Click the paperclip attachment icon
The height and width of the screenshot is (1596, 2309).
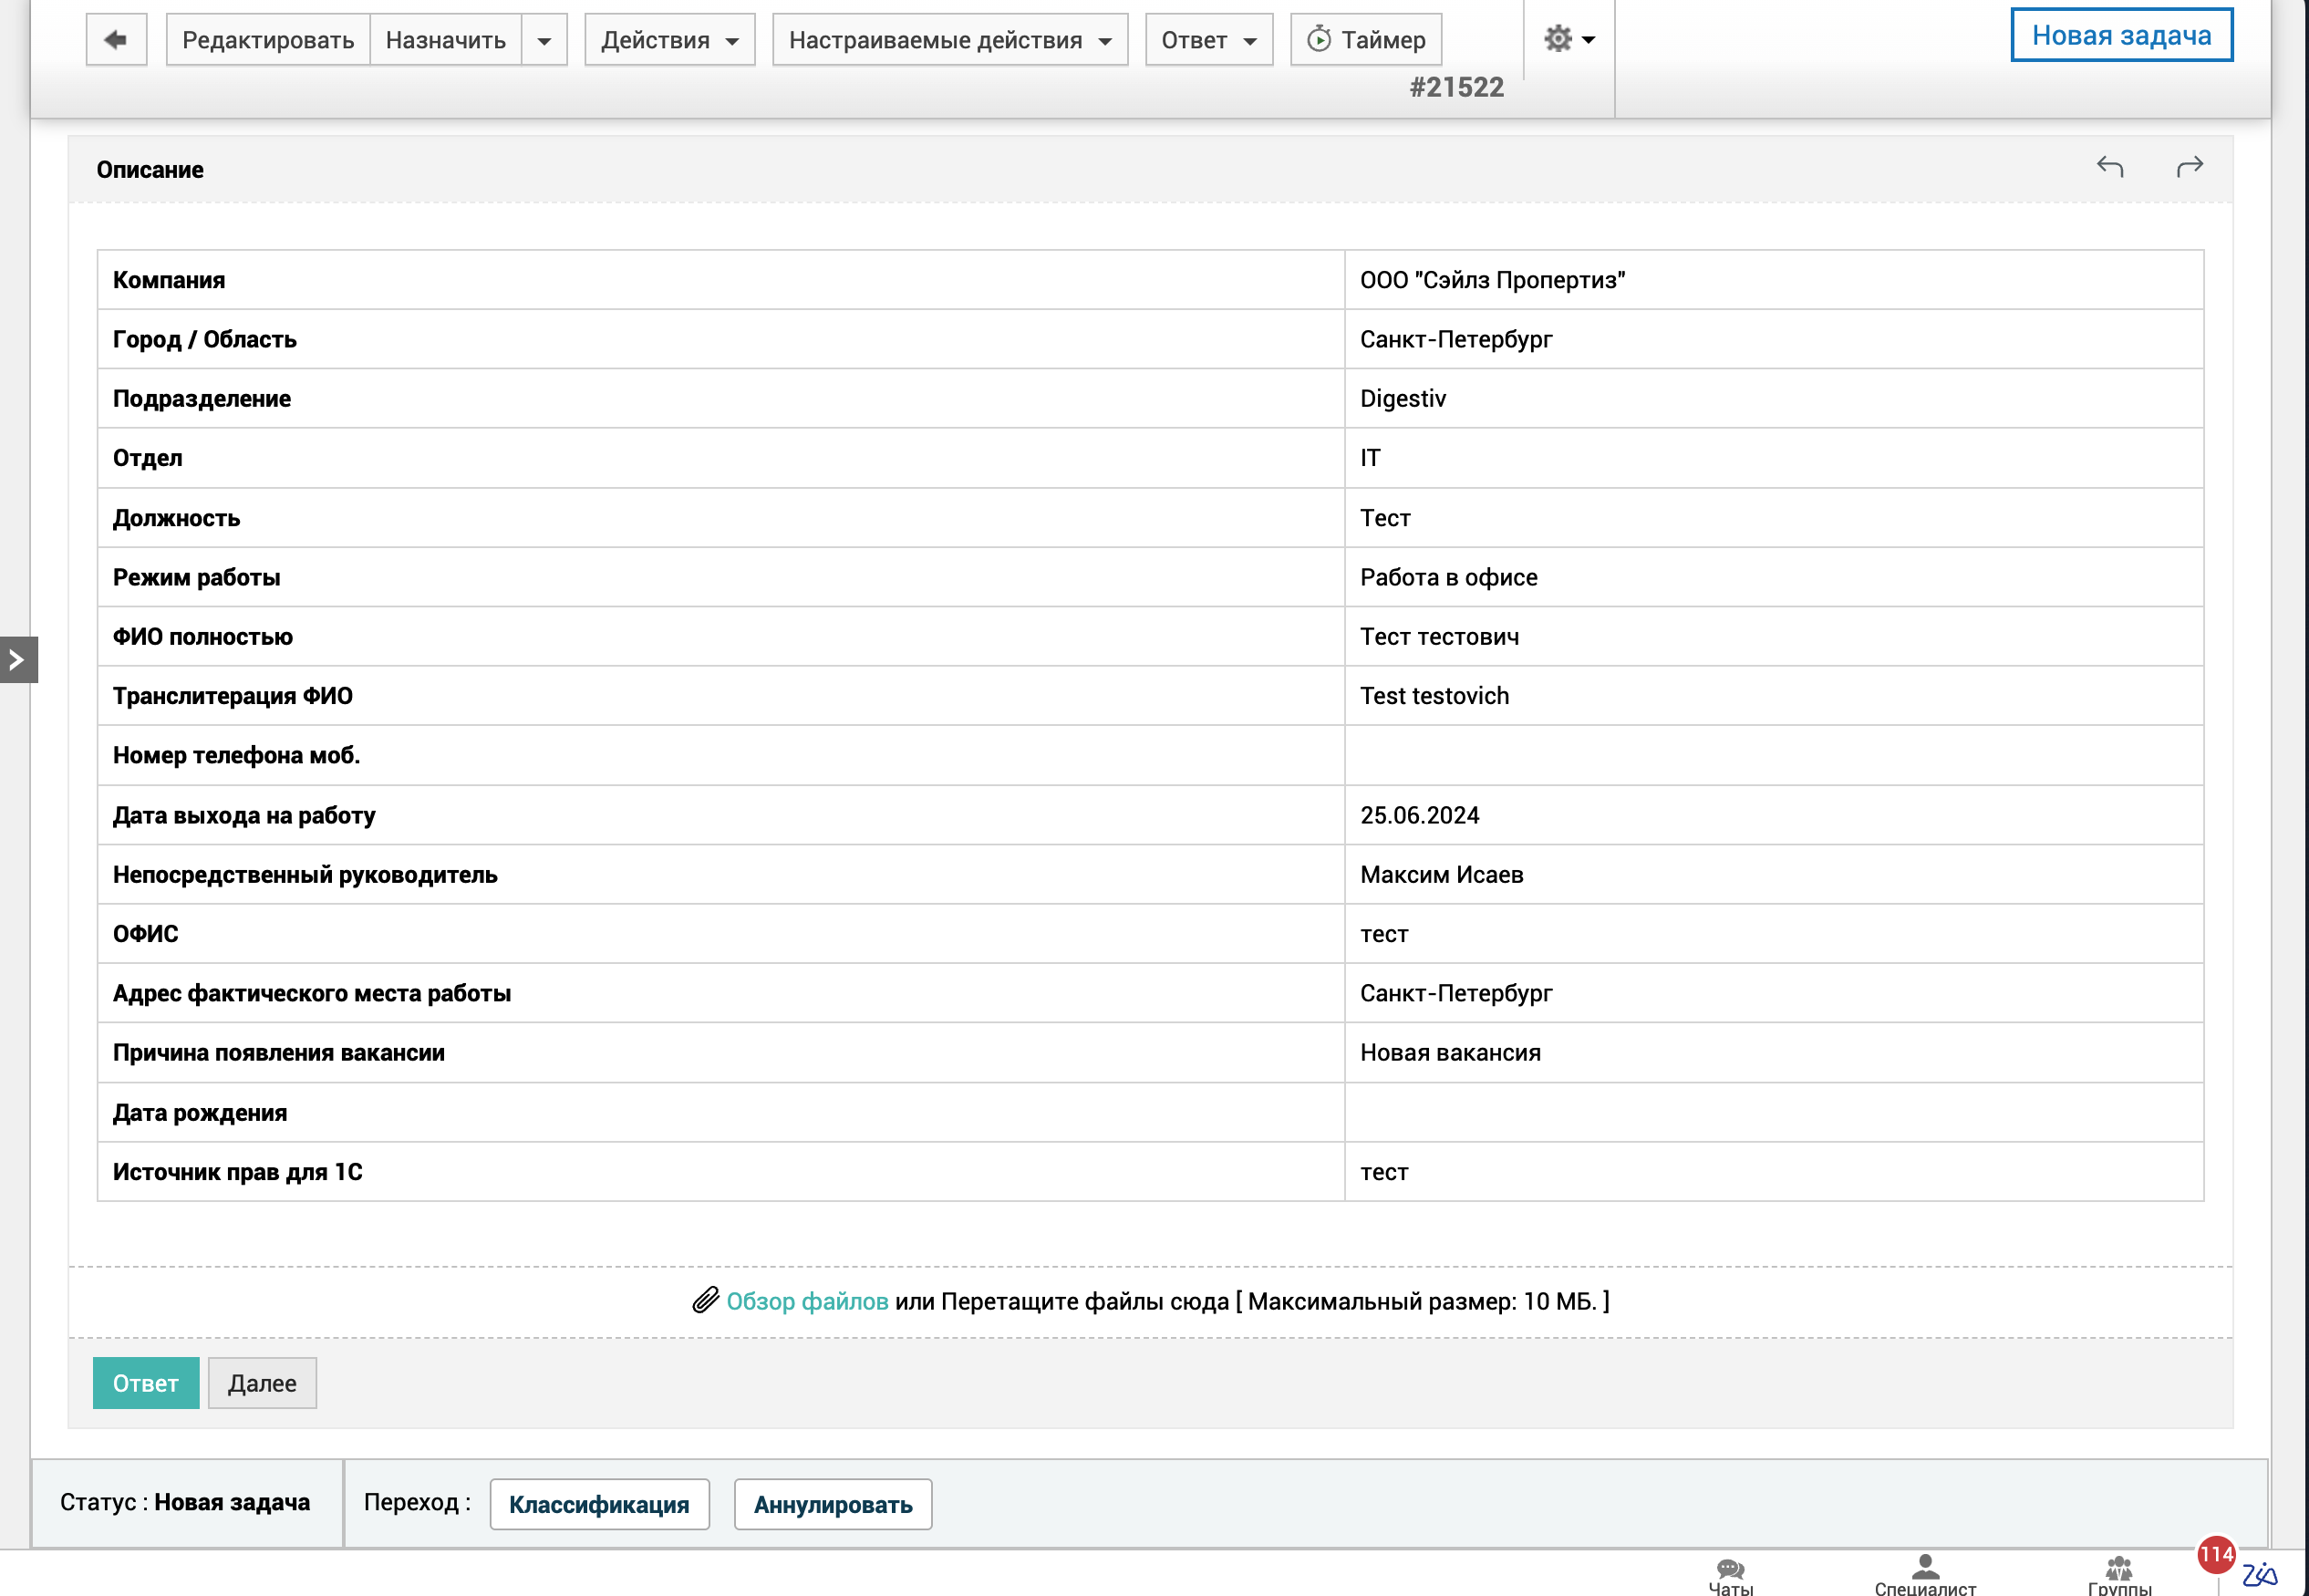pyautogui.click(x=705, y=1300)
